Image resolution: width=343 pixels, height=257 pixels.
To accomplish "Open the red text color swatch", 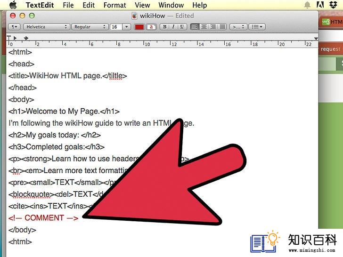I will 139,27.
